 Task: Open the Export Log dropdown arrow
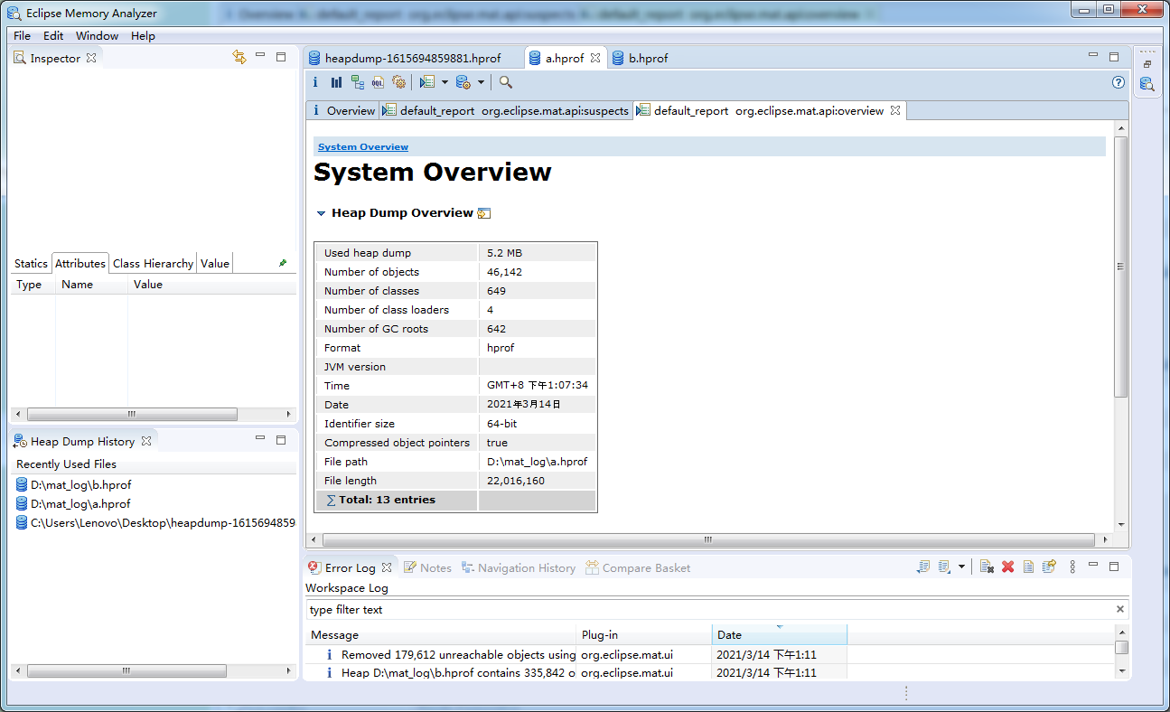[x=961, y=567]
